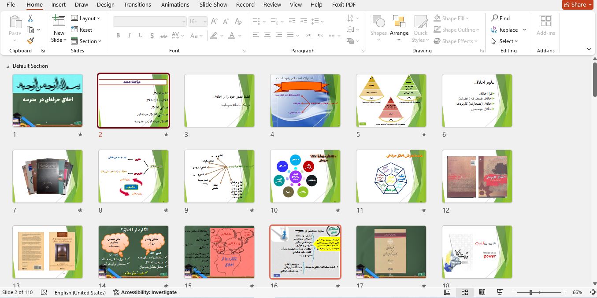Click the Share button
The width and height of the screenshot is (597, 298).
pos(578,5)
